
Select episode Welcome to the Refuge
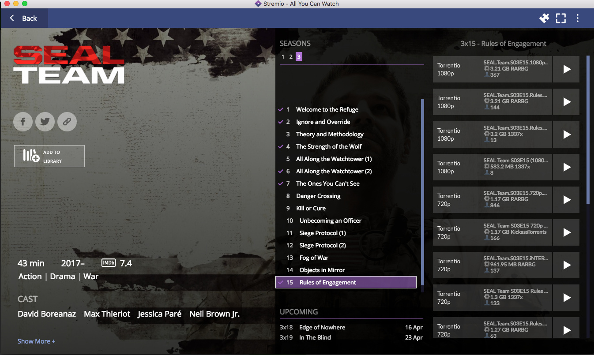(x=346, y=109)
